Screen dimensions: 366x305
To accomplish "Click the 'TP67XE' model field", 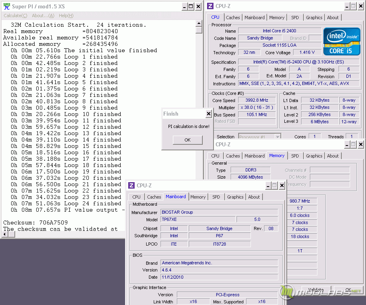I will click(x=198, y=219).
